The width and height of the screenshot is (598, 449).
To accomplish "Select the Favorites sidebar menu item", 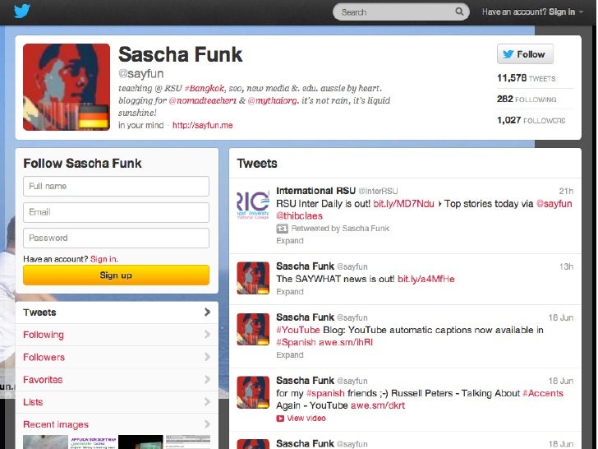I will [117, 380].
